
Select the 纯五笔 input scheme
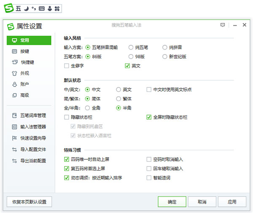(x=131, y=47)
